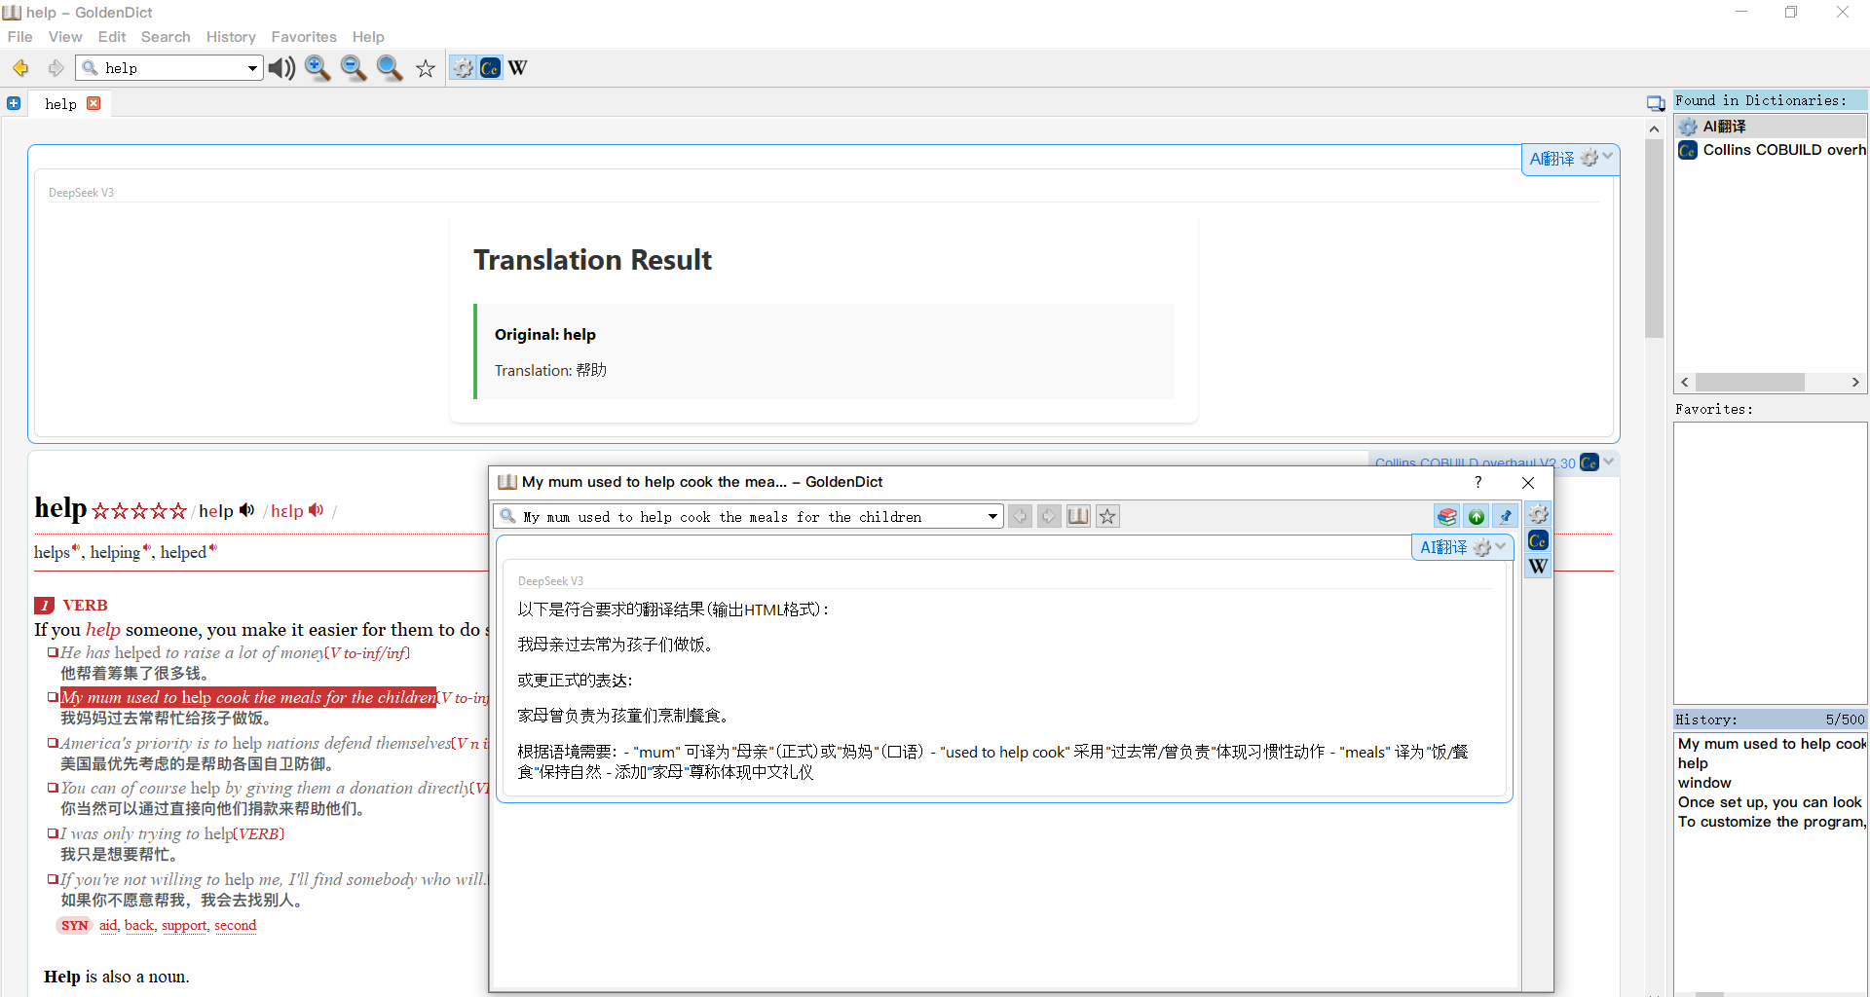The height and width of the screenshot is (997, 1870).
Task: Click the synonym link 'support'
Action: (184, 926)
